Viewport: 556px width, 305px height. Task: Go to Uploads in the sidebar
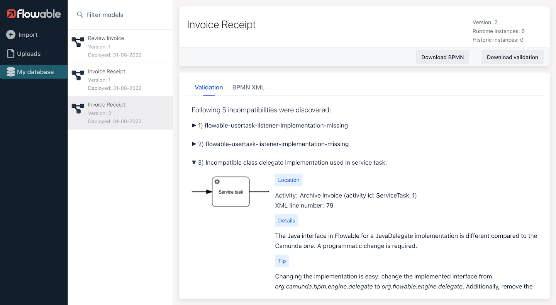[29, 54]
